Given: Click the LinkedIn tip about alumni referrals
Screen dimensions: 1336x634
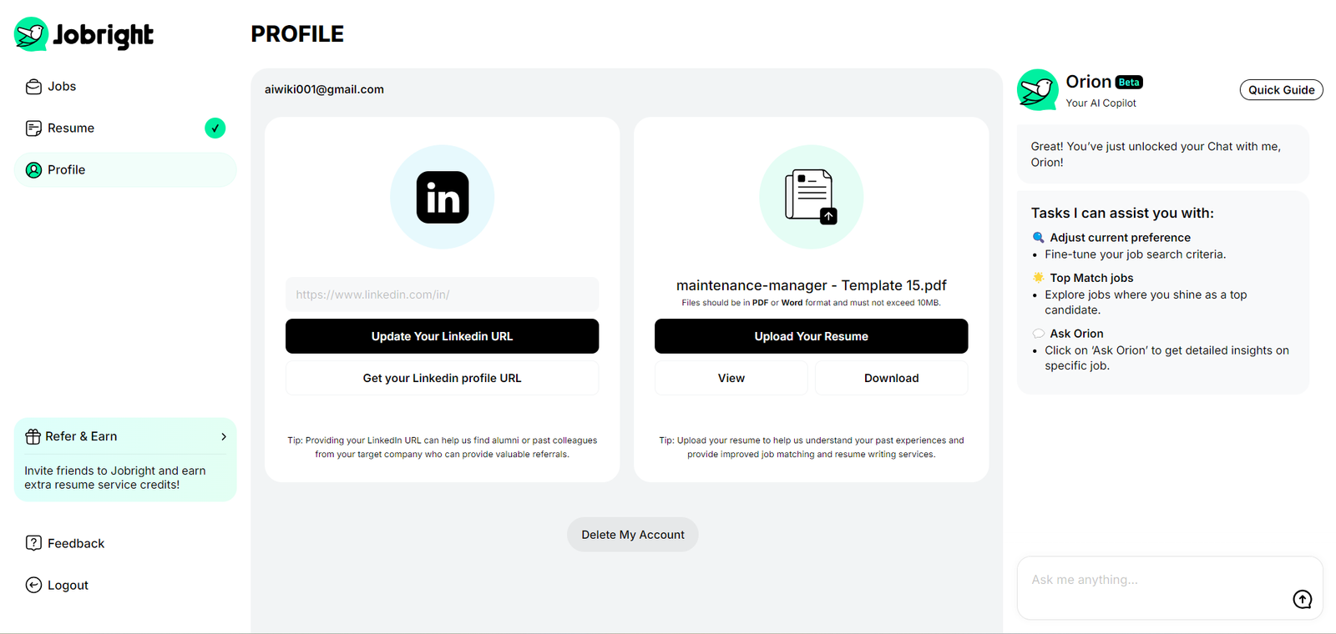Looking at the screenshot, I should point(442,447).
